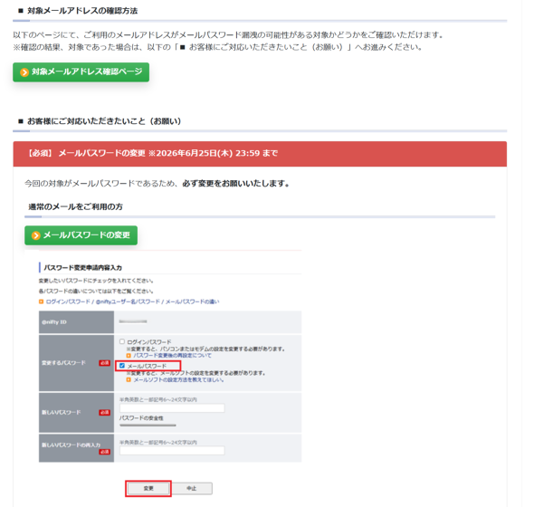Click the orange arrow icon on メールパスワードの変更
The height and width of the screenshot is (507, 534).
[36, 235]
